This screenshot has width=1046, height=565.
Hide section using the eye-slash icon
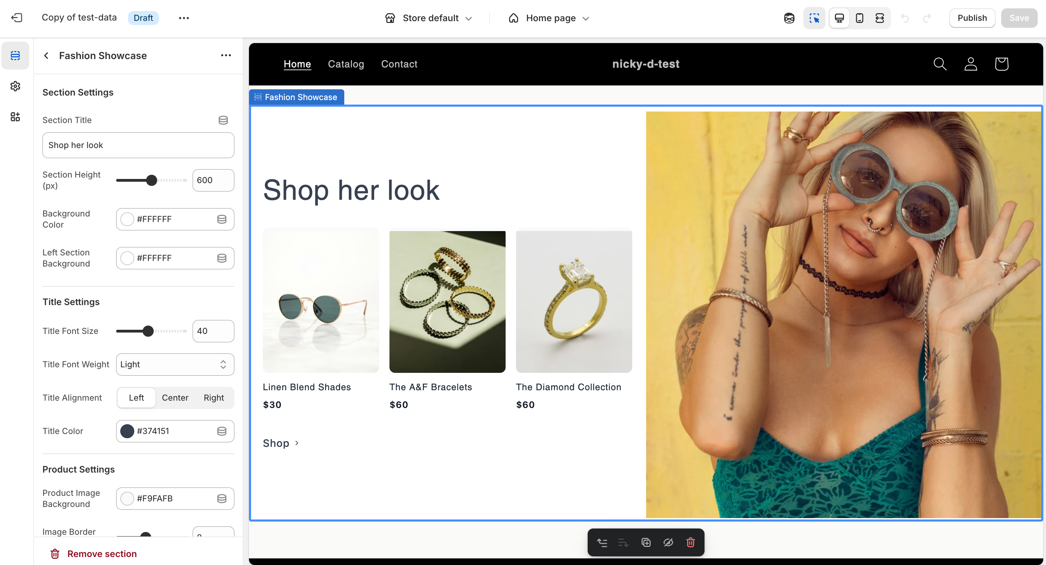pyautogui.click(x=668, y=542)
